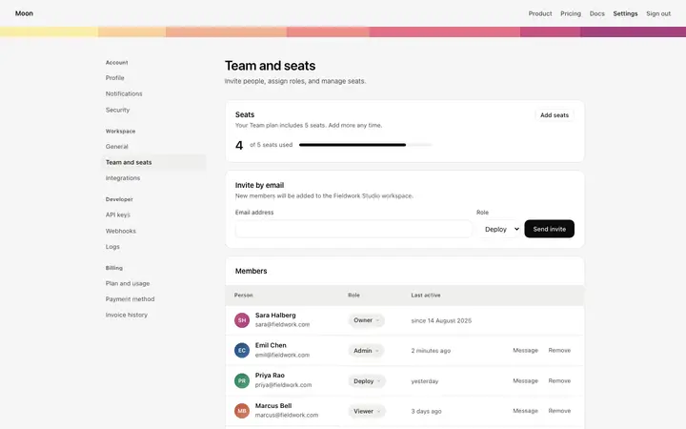Open Invoice history in sidebar
The width and height of the screenshot is (686, 429).
point(127,315)
